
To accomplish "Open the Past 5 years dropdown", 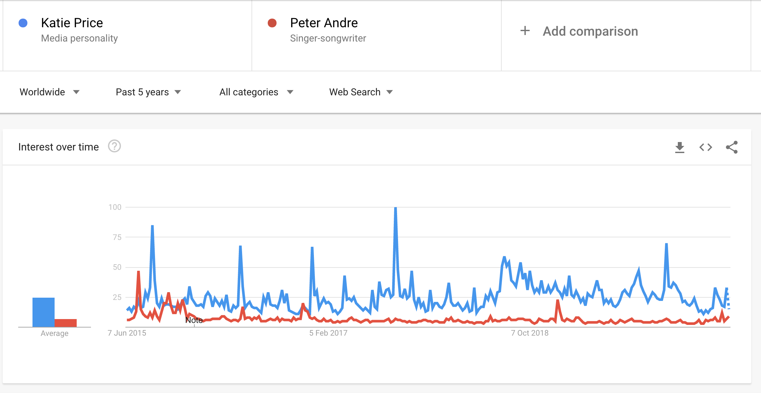I will tap(148, 92).
